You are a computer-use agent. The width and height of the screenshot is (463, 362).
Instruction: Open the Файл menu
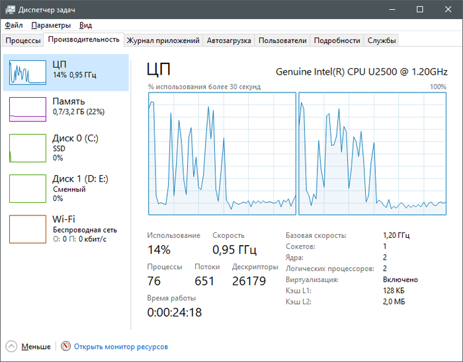pyautogui.click(x=13, y=25)
